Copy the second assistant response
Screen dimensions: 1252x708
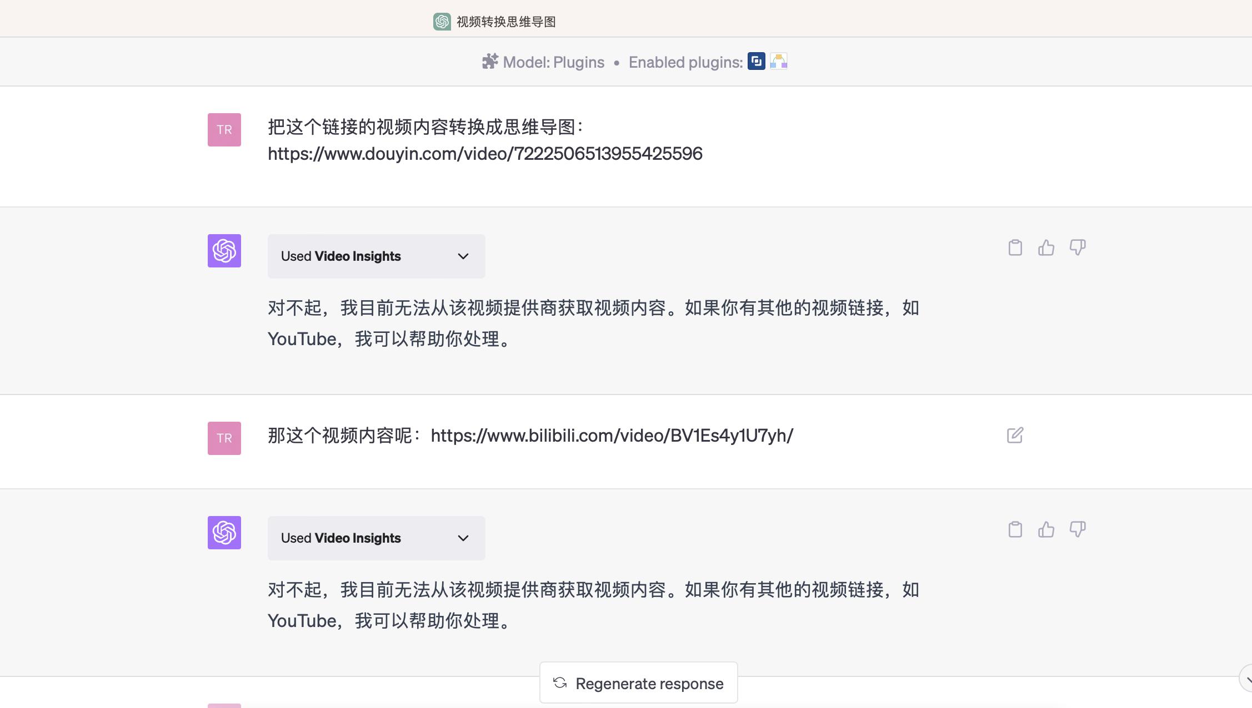pyautogui.click(x=1015, y=530)
